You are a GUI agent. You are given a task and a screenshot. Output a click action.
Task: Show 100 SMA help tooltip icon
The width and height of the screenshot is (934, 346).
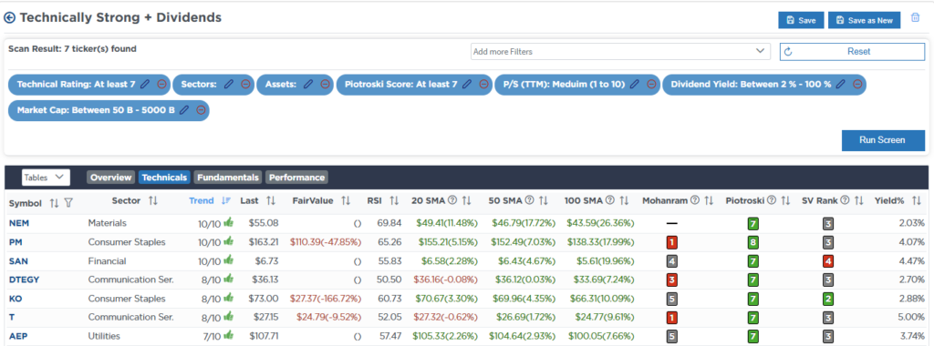point(610,201)
